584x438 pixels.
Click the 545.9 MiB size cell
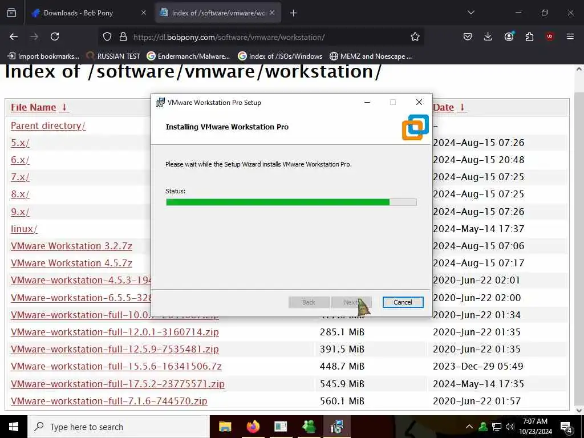[x=342, y=384]
